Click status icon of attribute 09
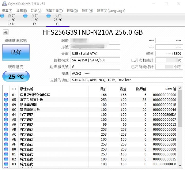185x170 pixels. [x=6, y=105]
